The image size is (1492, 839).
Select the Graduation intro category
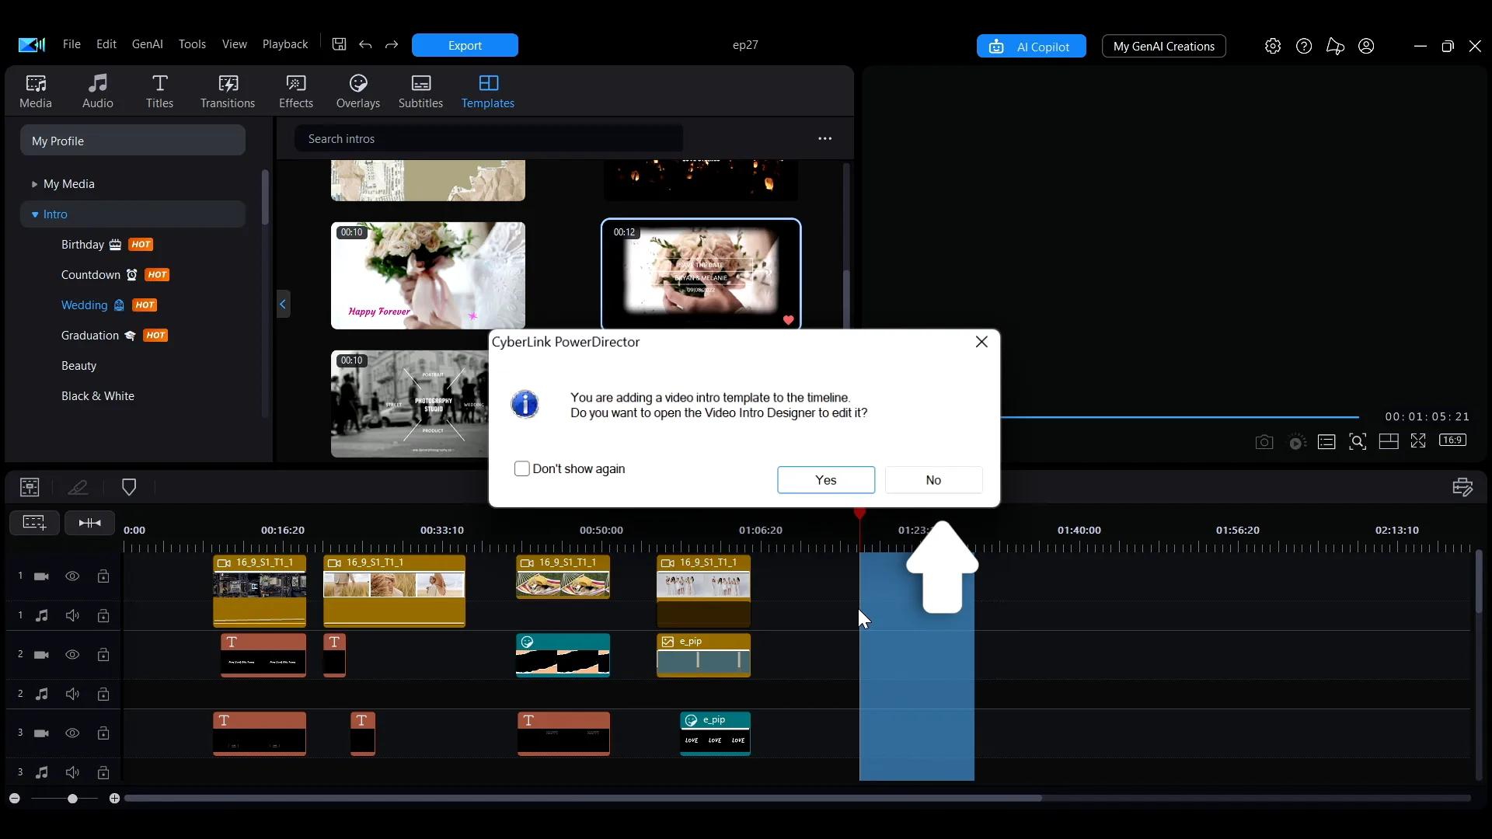[x=114, y=336]
